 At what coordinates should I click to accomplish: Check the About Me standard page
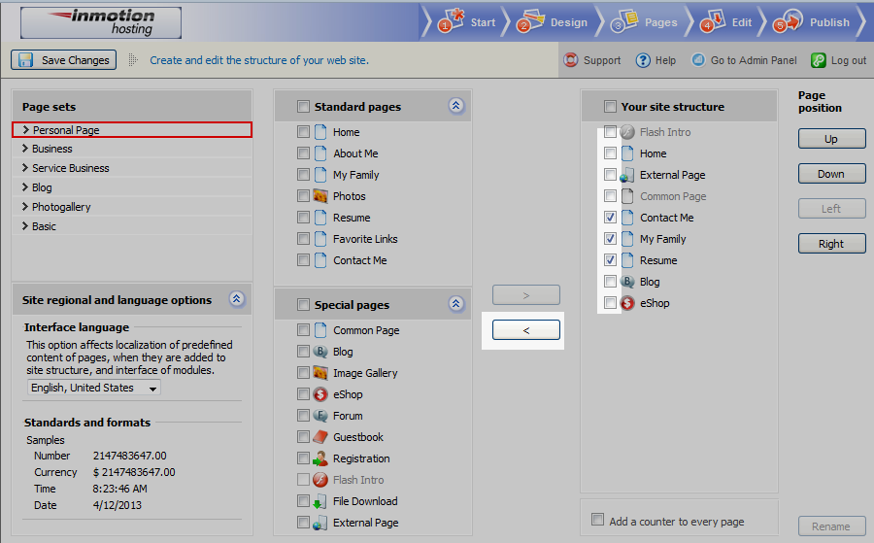tap(304, 153)
